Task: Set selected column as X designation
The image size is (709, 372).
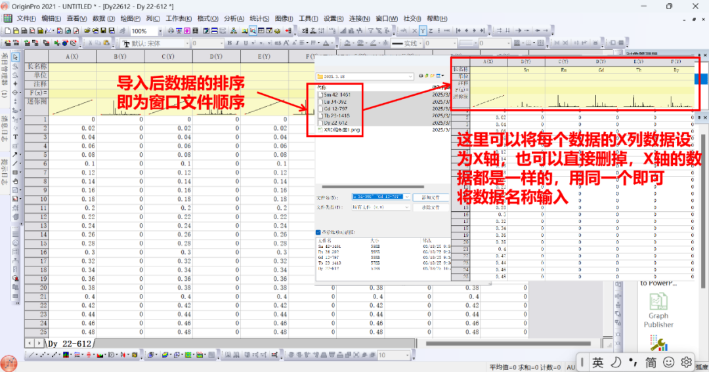Action: click(415, 31)
